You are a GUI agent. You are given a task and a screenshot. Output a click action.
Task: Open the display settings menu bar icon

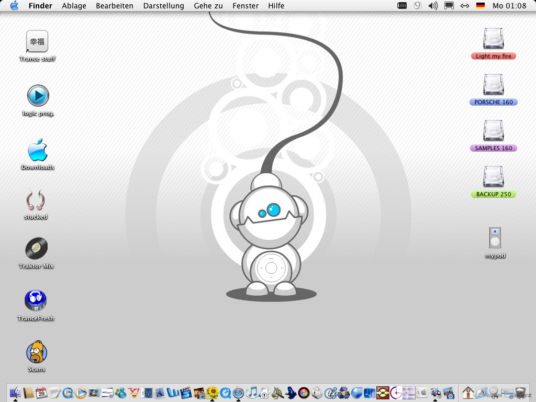pos(449,6)
